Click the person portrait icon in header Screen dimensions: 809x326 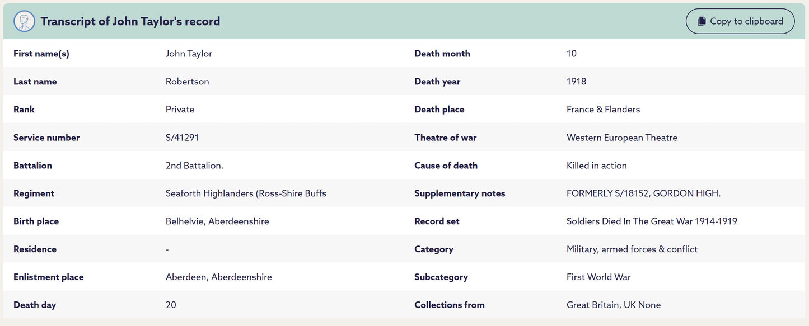tap(24, 21)
